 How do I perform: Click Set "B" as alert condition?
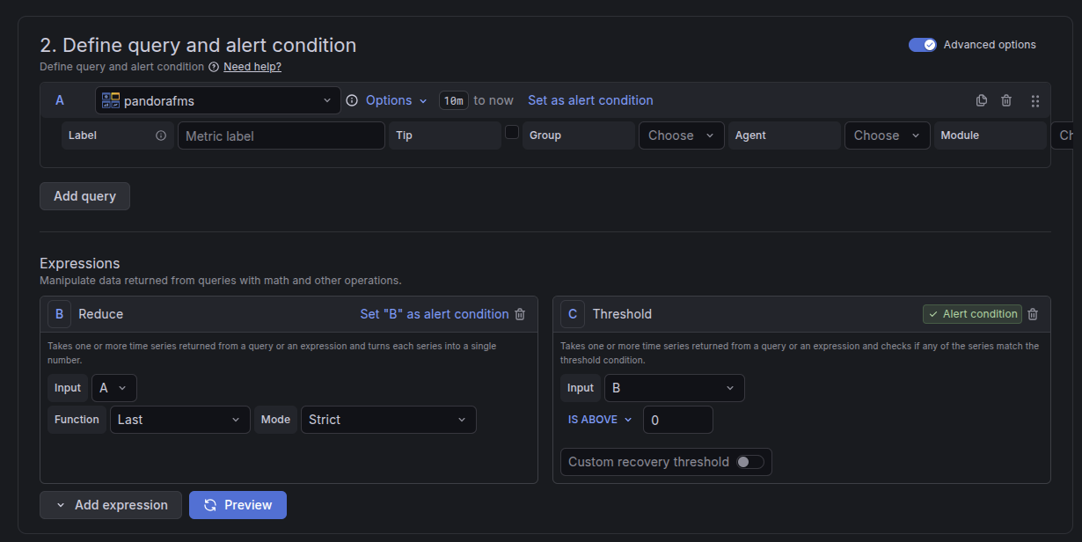point(435,314)
